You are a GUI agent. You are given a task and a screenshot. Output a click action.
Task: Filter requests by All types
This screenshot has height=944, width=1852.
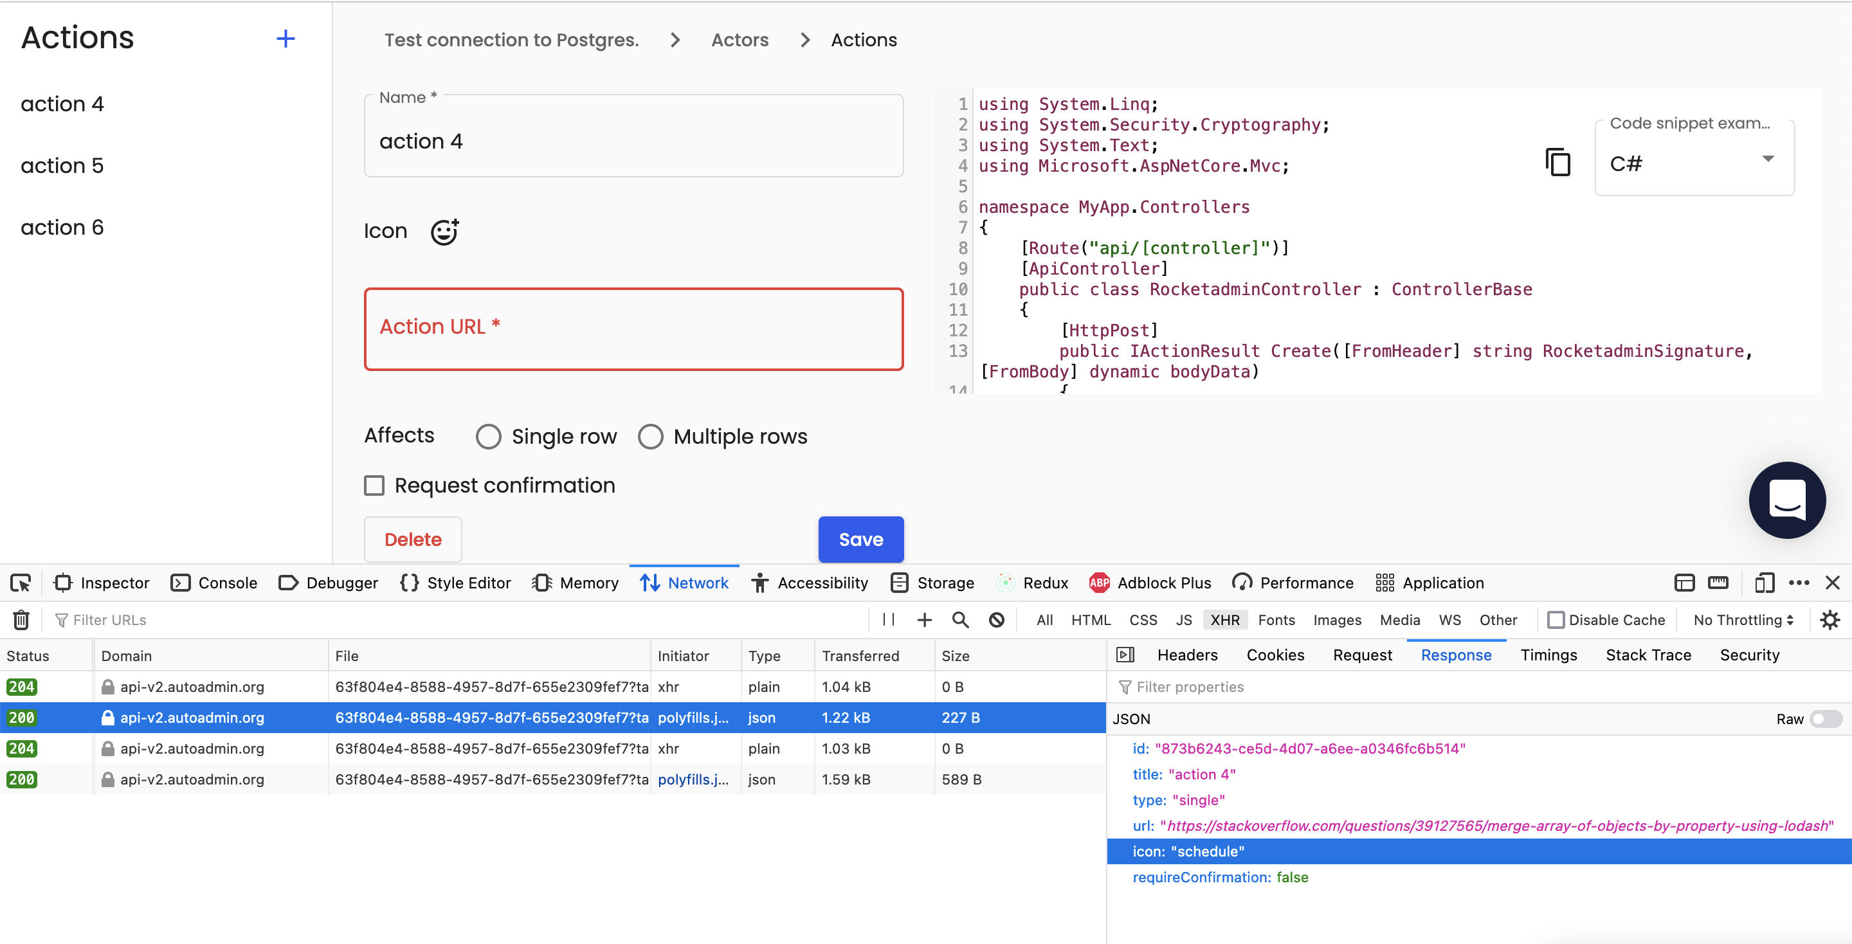[x=1044, y=620]
